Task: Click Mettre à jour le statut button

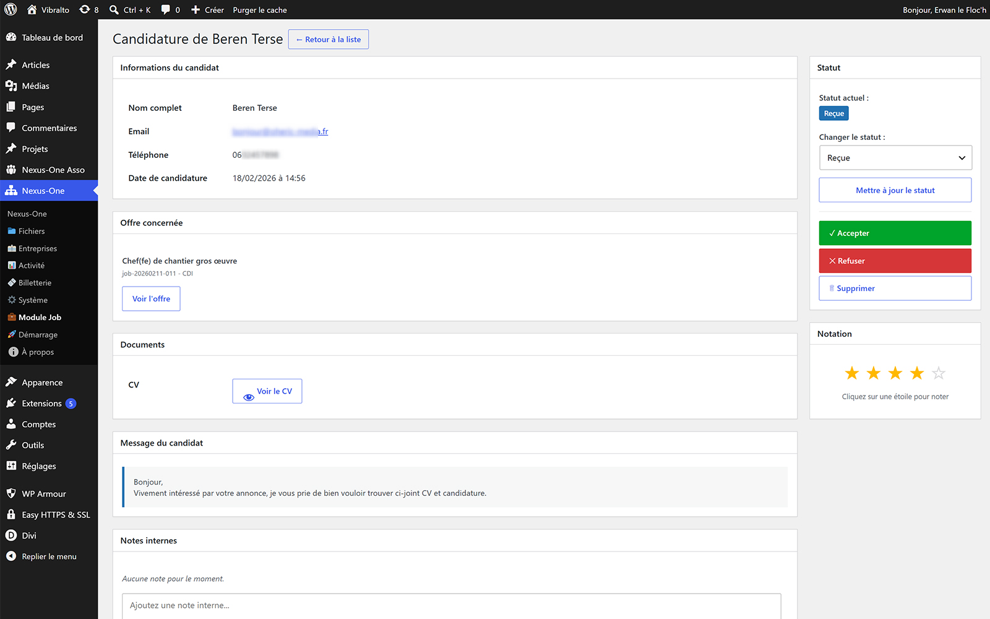Action: (895, 190)
